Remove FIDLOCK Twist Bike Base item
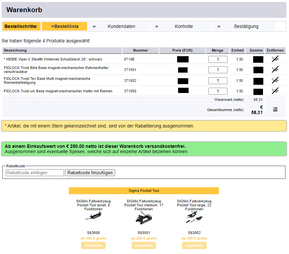 point(275,70)
